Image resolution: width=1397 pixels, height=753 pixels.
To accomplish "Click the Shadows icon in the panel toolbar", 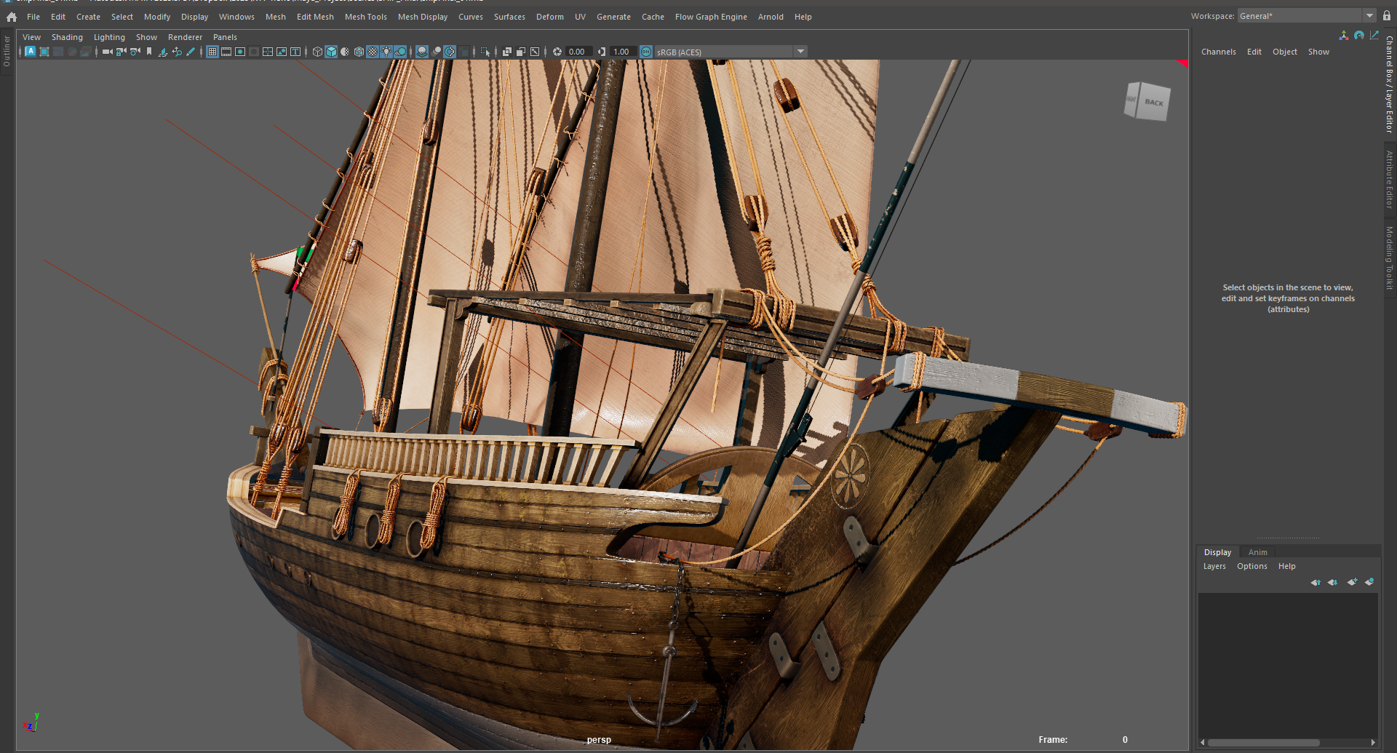I will pyautogui.click(x=400, y=52).
